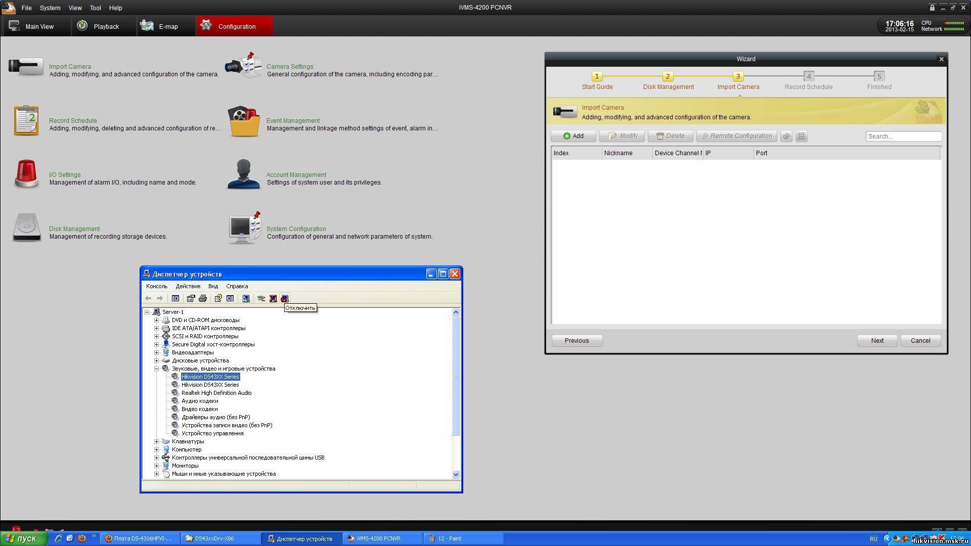Viewport: 971px width, 546px height.
Task: Open Вид menu in Device Manager
Action: [213, 287]
